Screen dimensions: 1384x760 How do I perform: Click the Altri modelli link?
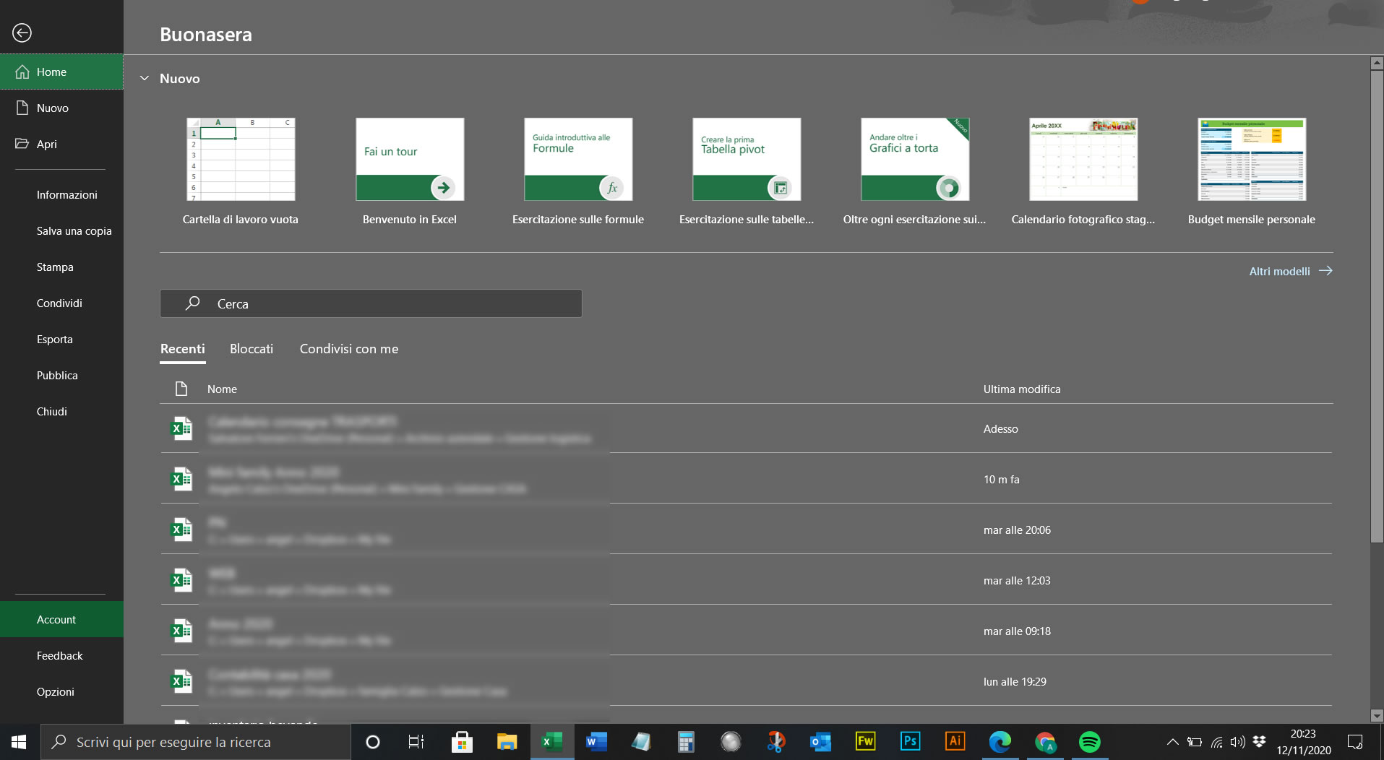coord(1291,271)
